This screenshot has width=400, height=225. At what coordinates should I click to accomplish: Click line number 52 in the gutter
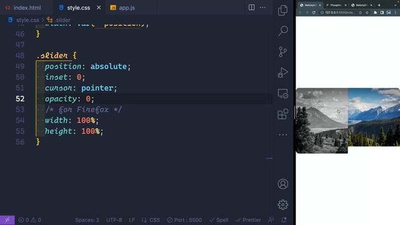pyautogui.click(x=20, y=99)
